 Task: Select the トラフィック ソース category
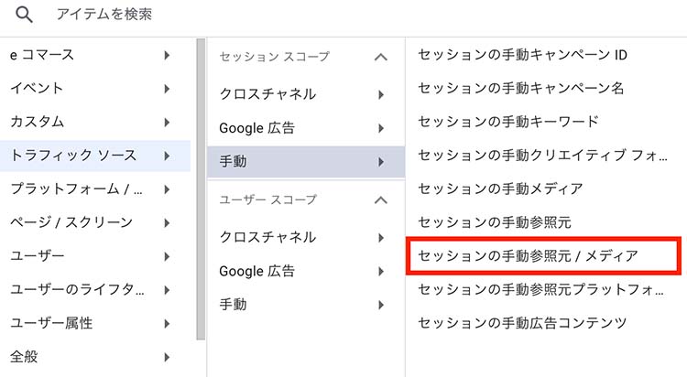tap(95, 156)
